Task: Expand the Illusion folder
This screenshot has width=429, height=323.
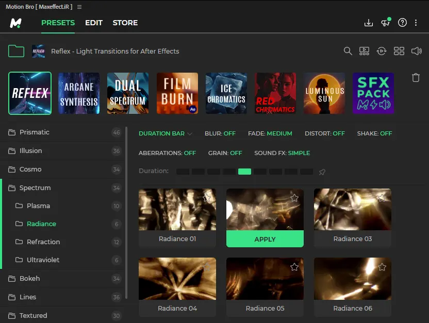Action: (x=63, y=151)
